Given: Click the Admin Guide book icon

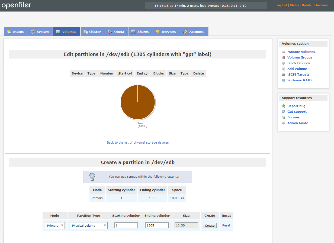Looking at the screenshot, I should pyautogui.click(x=284, y=123).
